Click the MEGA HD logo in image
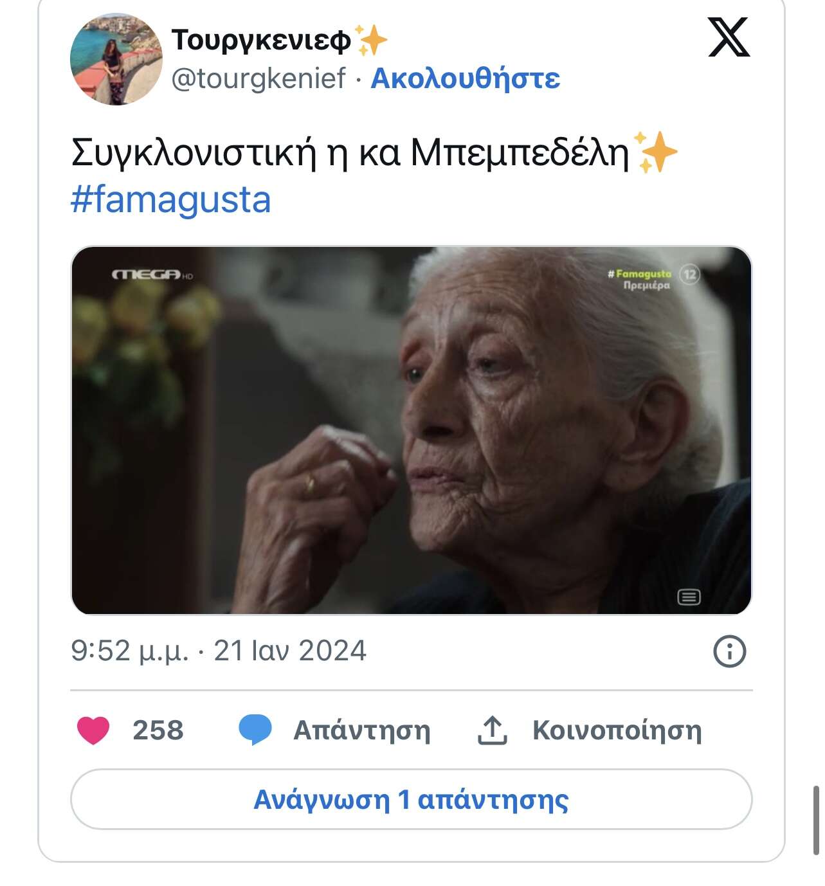825x886 pixels. 152,275
